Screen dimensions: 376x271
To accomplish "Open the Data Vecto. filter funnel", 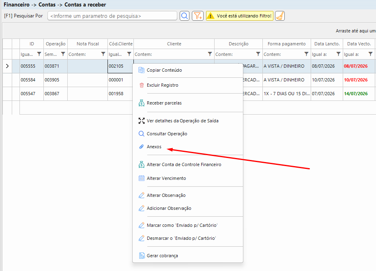I will tap(370, 54).
